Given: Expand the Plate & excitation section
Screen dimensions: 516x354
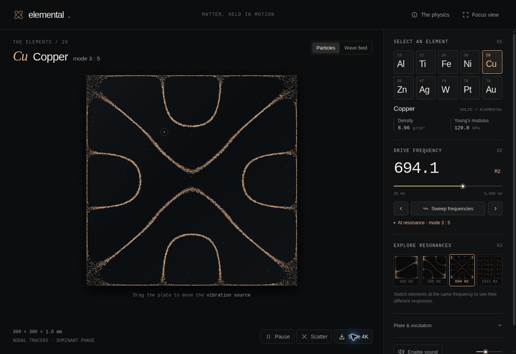Looking at the screenshot, I should [x=448, y=326].
